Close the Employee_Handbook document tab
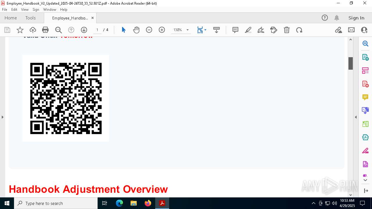372x209 pixels. pyautogui.click(x=92, y=18)
